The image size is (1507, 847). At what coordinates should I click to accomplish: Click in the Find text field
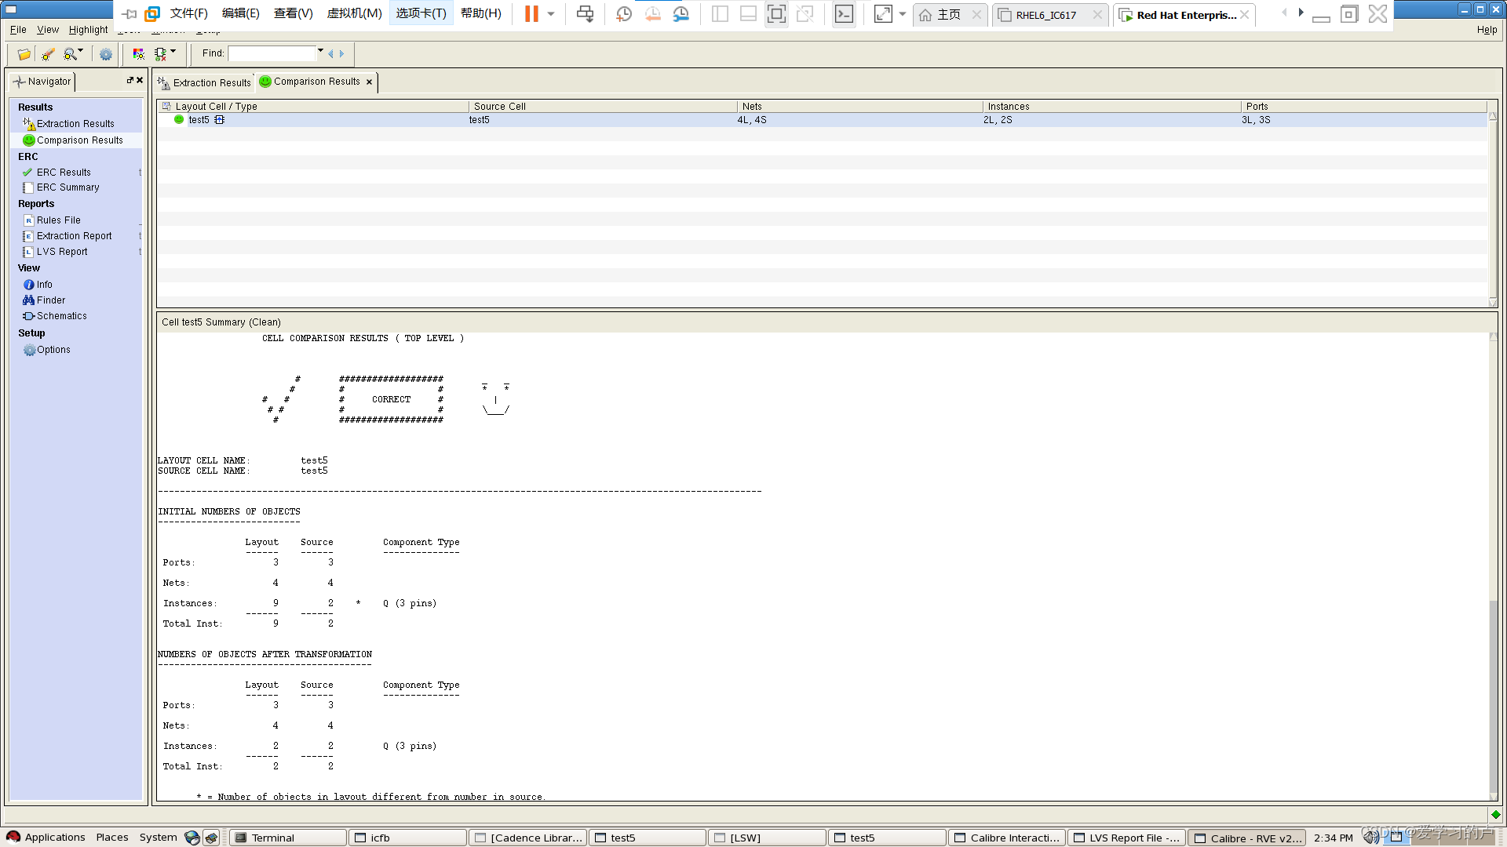[x=272, y=53]
